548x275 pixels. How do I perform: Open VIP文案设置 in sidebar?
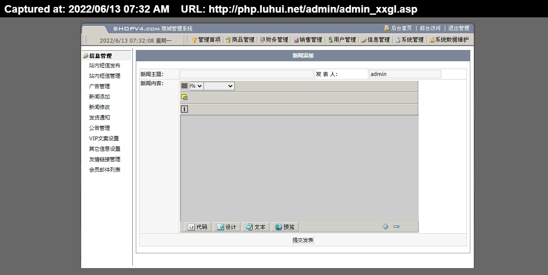pos(104,139)
